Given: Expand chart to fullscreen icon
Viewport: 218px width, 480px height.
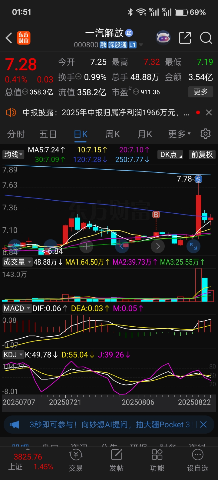Looking at the screenshot, I should pyautogui.click(x=193, y=246).
